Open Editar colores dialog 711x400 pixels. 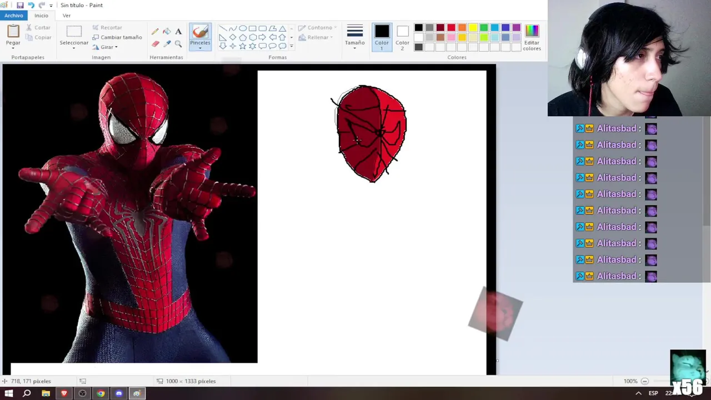point(532,37)
